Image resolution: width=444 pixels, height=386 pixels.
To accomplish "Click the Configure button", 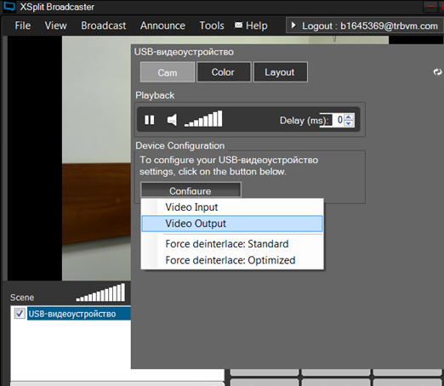I will [x=191, y=190].
